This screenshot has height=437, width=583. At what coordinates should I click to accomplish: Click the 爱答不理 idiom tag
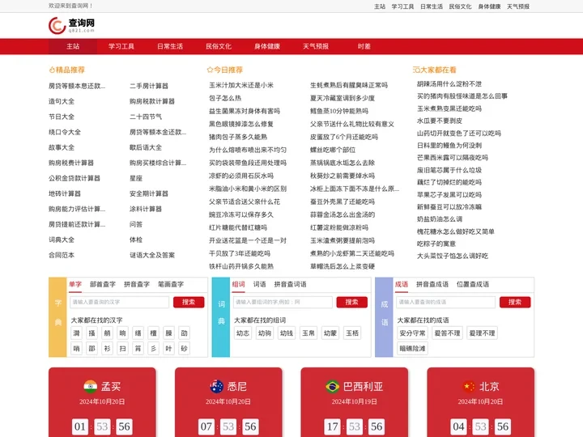click(447, 333)
